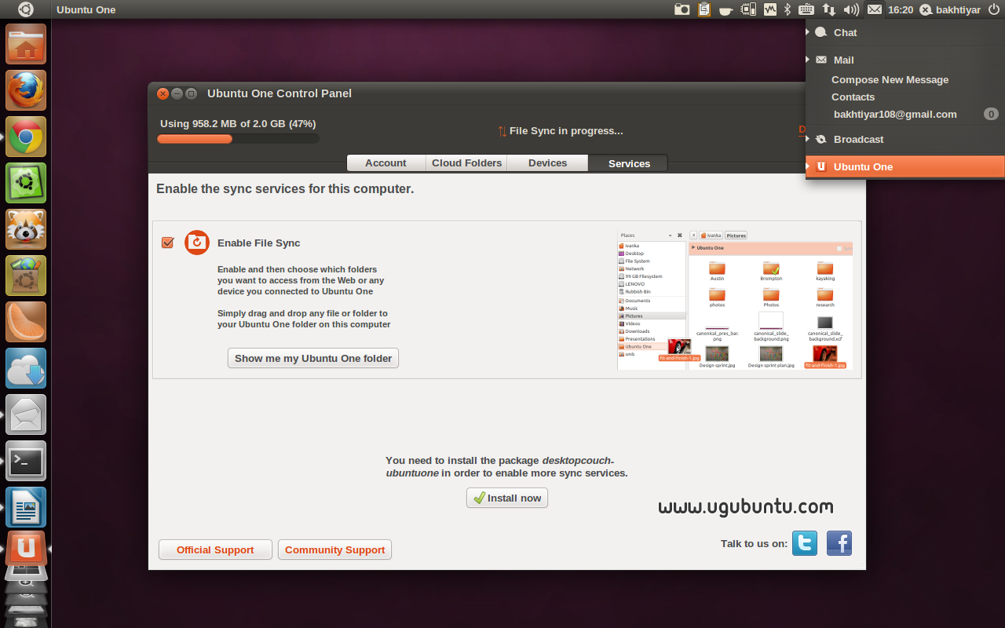
Task: Click the Install now button
Action: coord(507,498)
